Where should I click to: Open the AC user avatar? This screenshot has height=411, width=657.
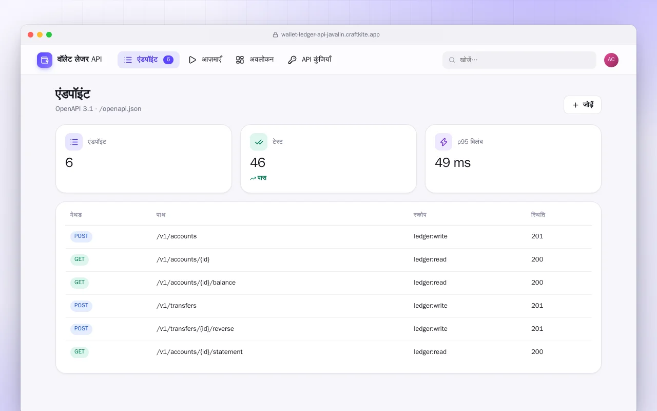click(x=611, y=60)
